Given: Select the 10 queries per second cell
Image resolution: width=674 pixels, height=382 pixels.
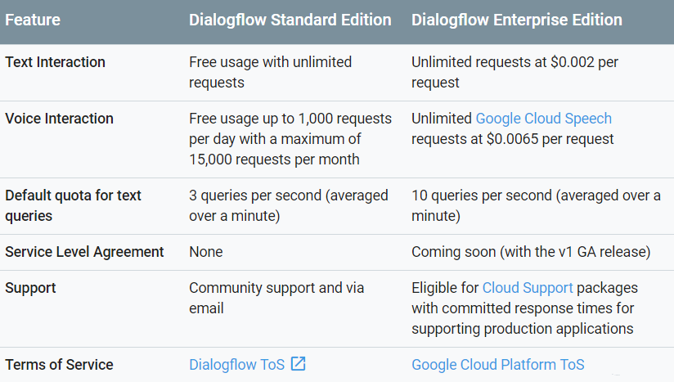Looking at the screenshot, I should 536,205.
